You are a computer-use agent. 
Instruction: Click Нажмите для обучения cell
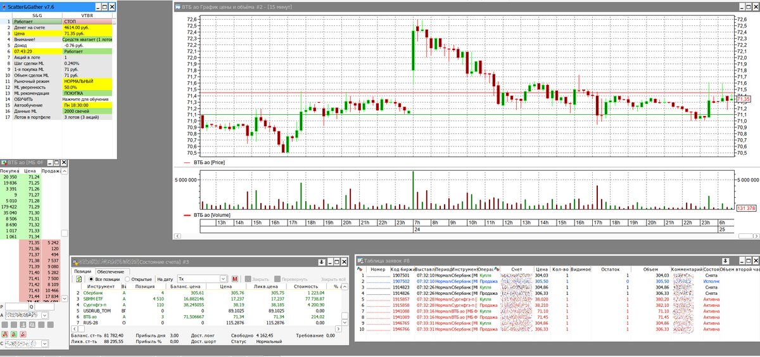pyautogui.click(x=87, y=100)
